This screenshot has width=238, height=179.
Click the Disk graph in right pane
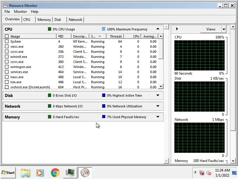pos(199,96)
